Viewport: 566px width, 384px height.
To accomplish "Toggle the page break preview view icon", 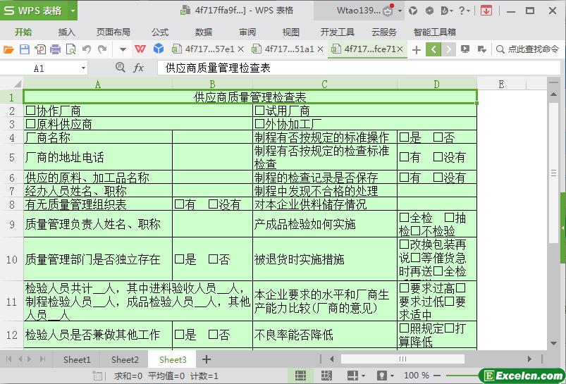I will 326,376.
